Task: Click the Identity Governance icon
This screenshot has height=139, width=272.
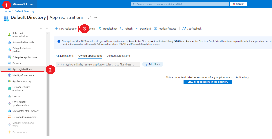Action: coord(10,75)
